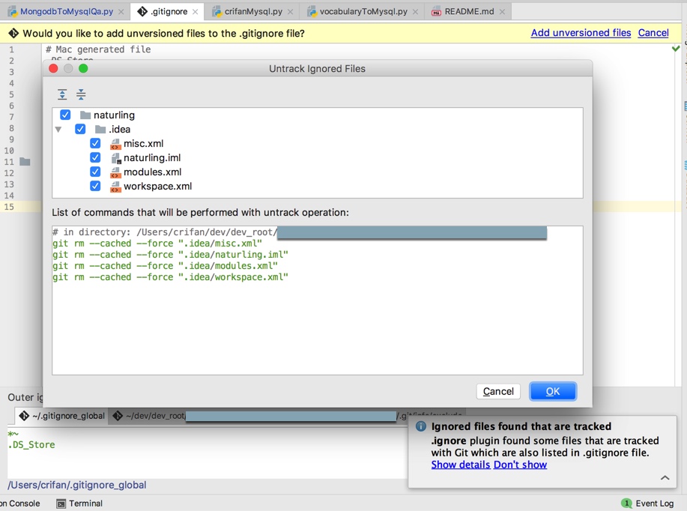Uncheck the naturling root checkbox
Viewport: 687px width, 511px height.
65,115
